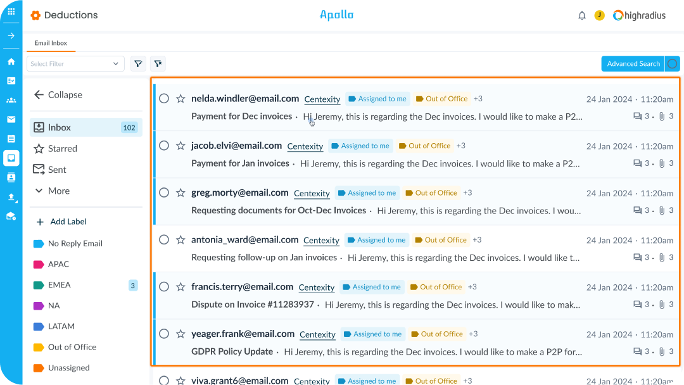Click the yellow Out of Office label swatch
This screenshot has height=385, width=684.
click(x=38, y=347)
